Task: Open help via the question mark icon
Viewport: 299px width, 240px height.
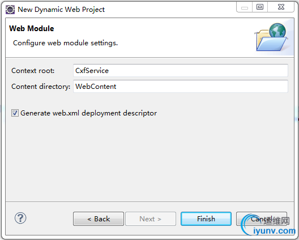Action: pos(20,218)
